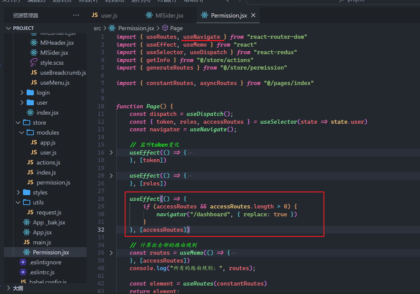This screenshot has width=420, height=294.
Task: Open request.js in utils
Action: click(49, 212)
